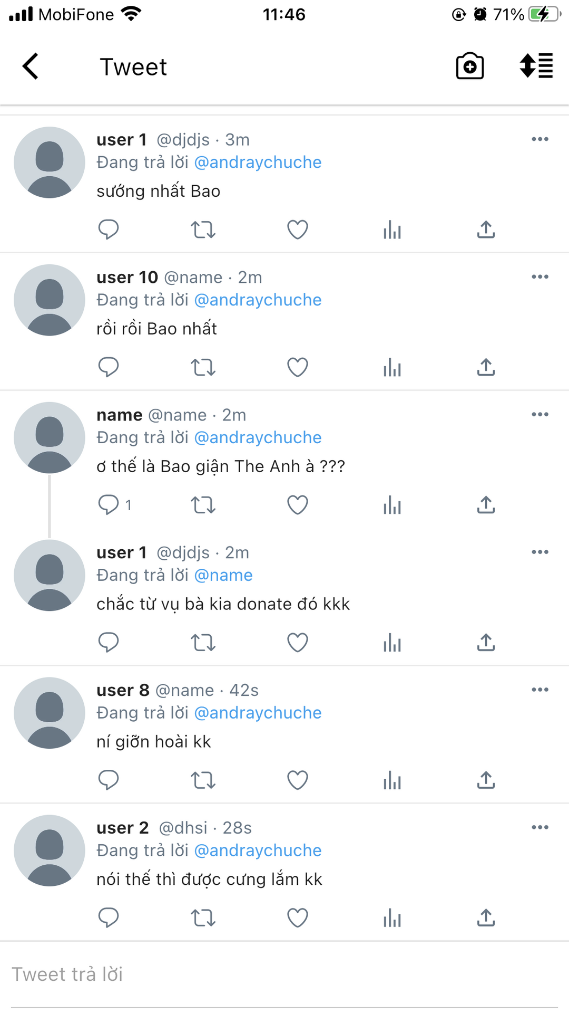Like the "ơ thế là Bao giận" tweet
569x1013 pixels.
click(x=297, y=505)
